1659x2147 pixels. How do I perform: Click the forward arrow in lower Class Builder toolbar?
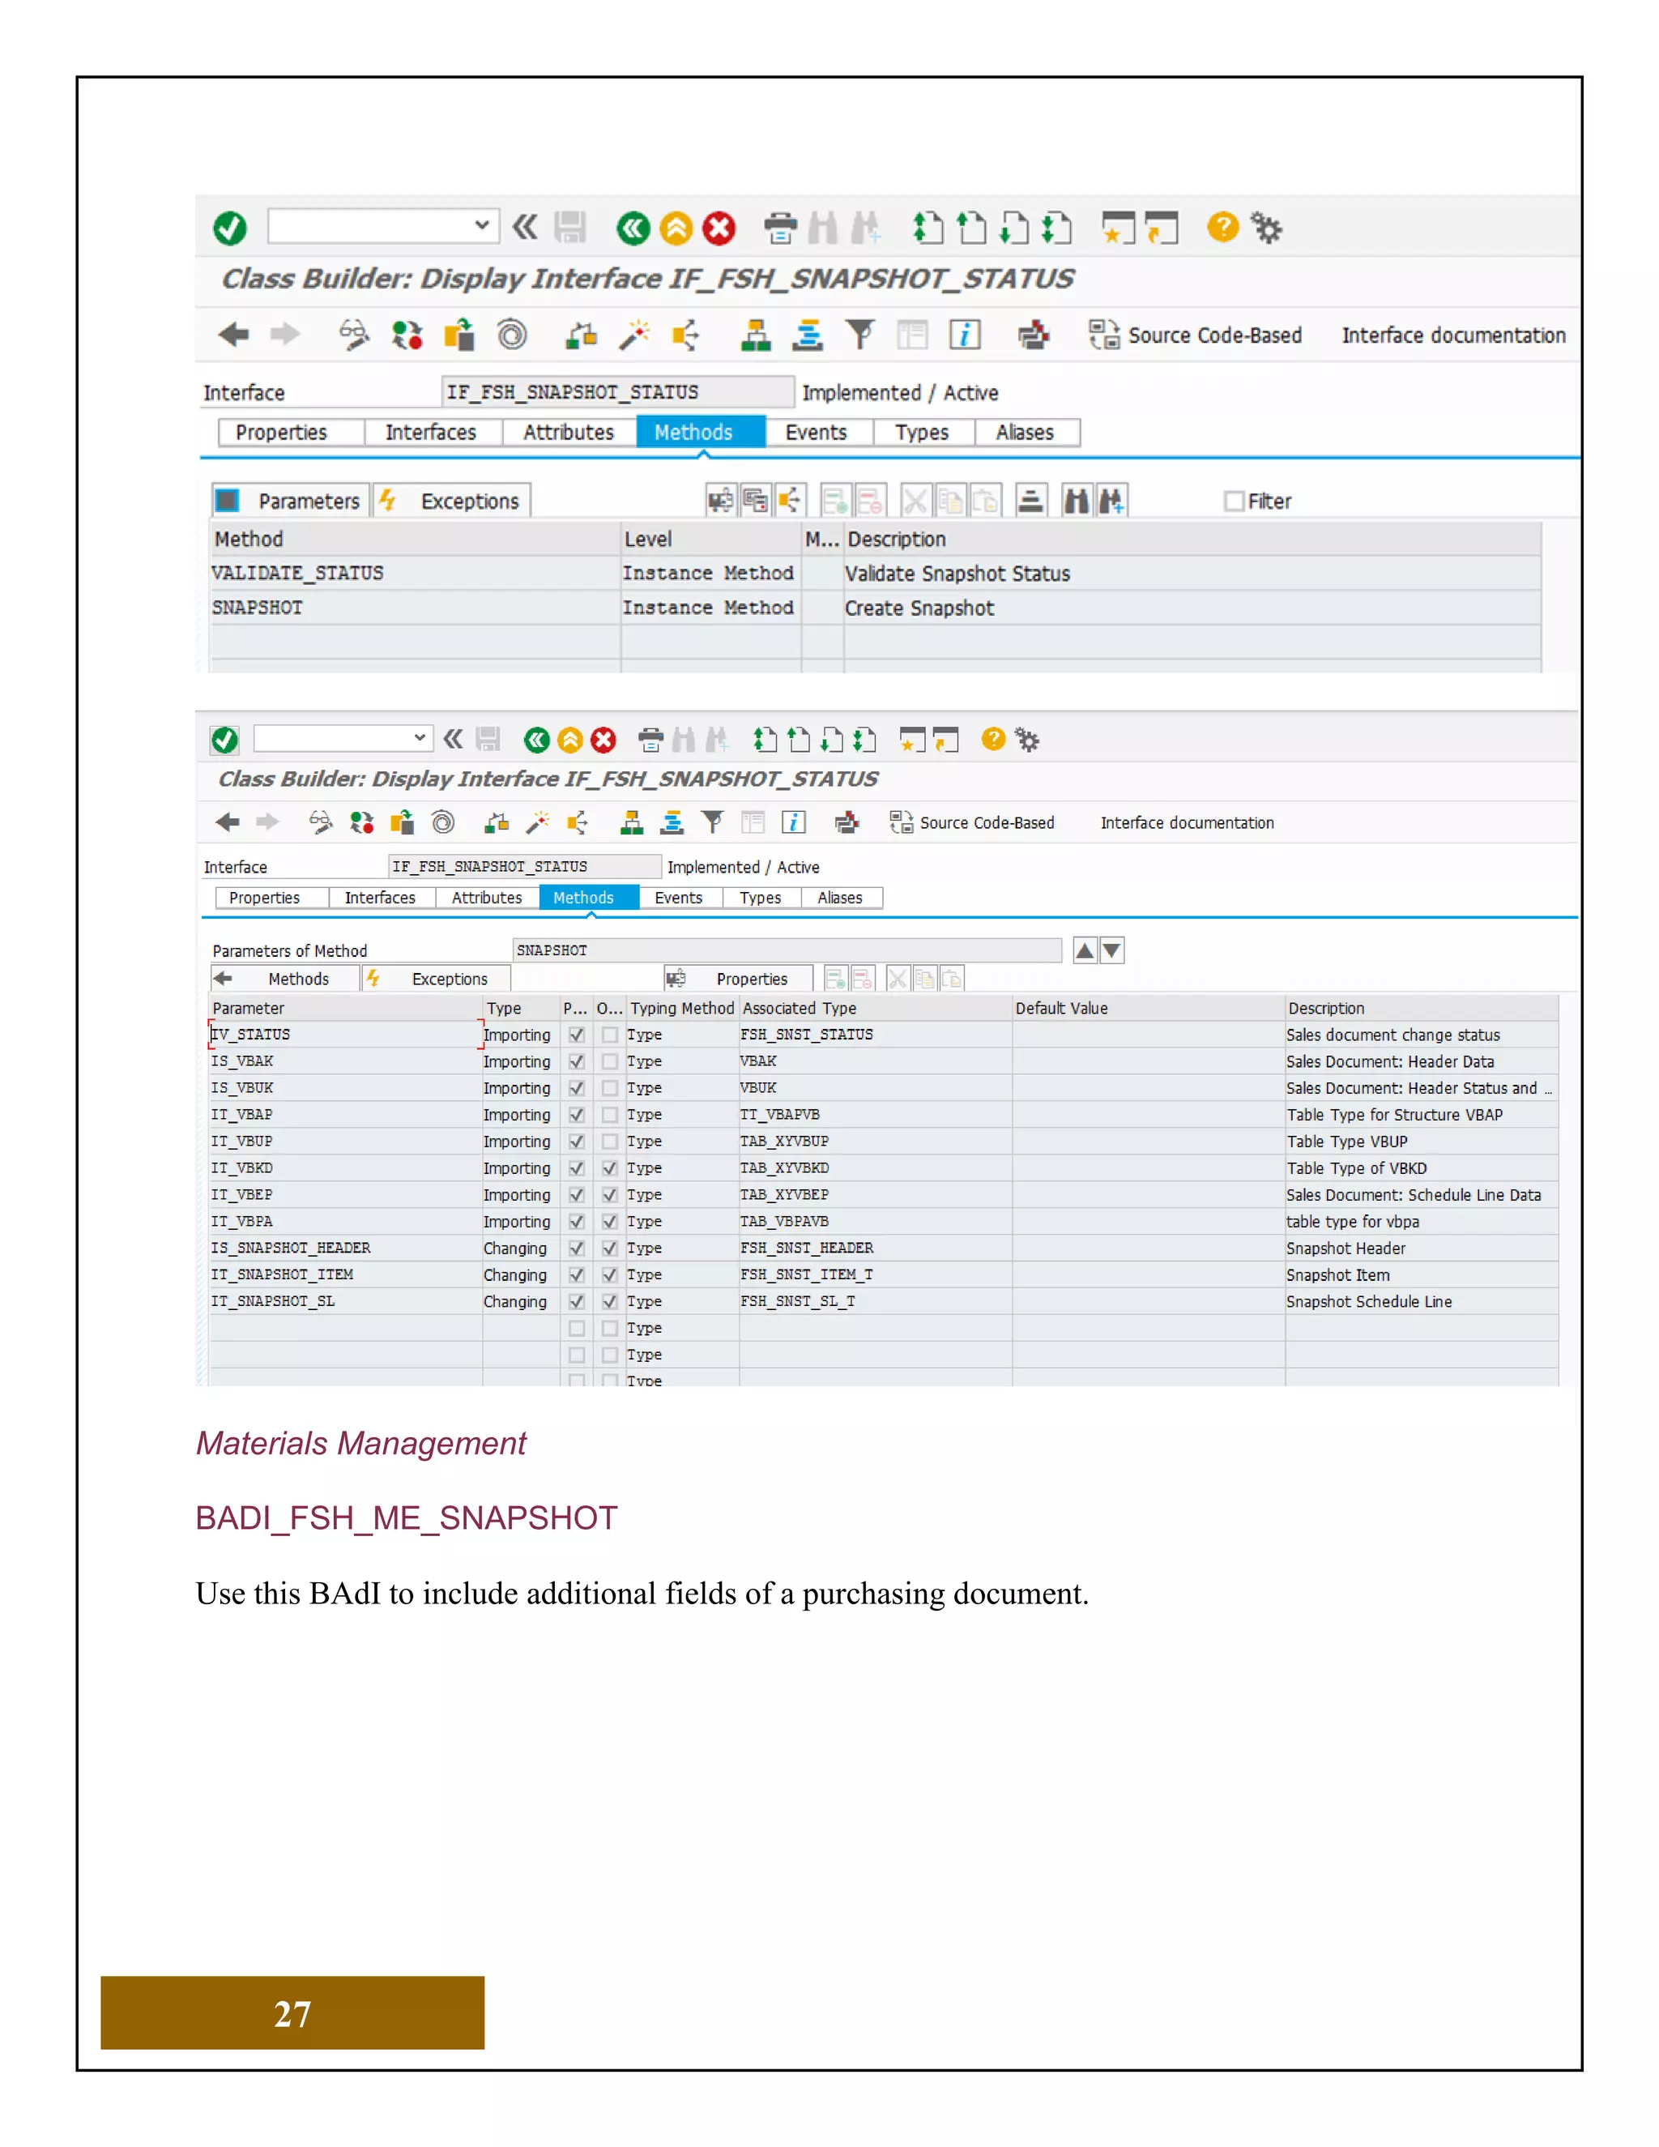coord(267,822)
